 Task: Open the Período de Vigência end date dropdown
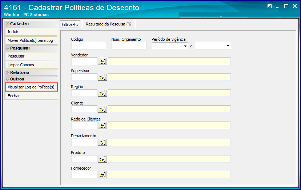[x=228, y=46]
